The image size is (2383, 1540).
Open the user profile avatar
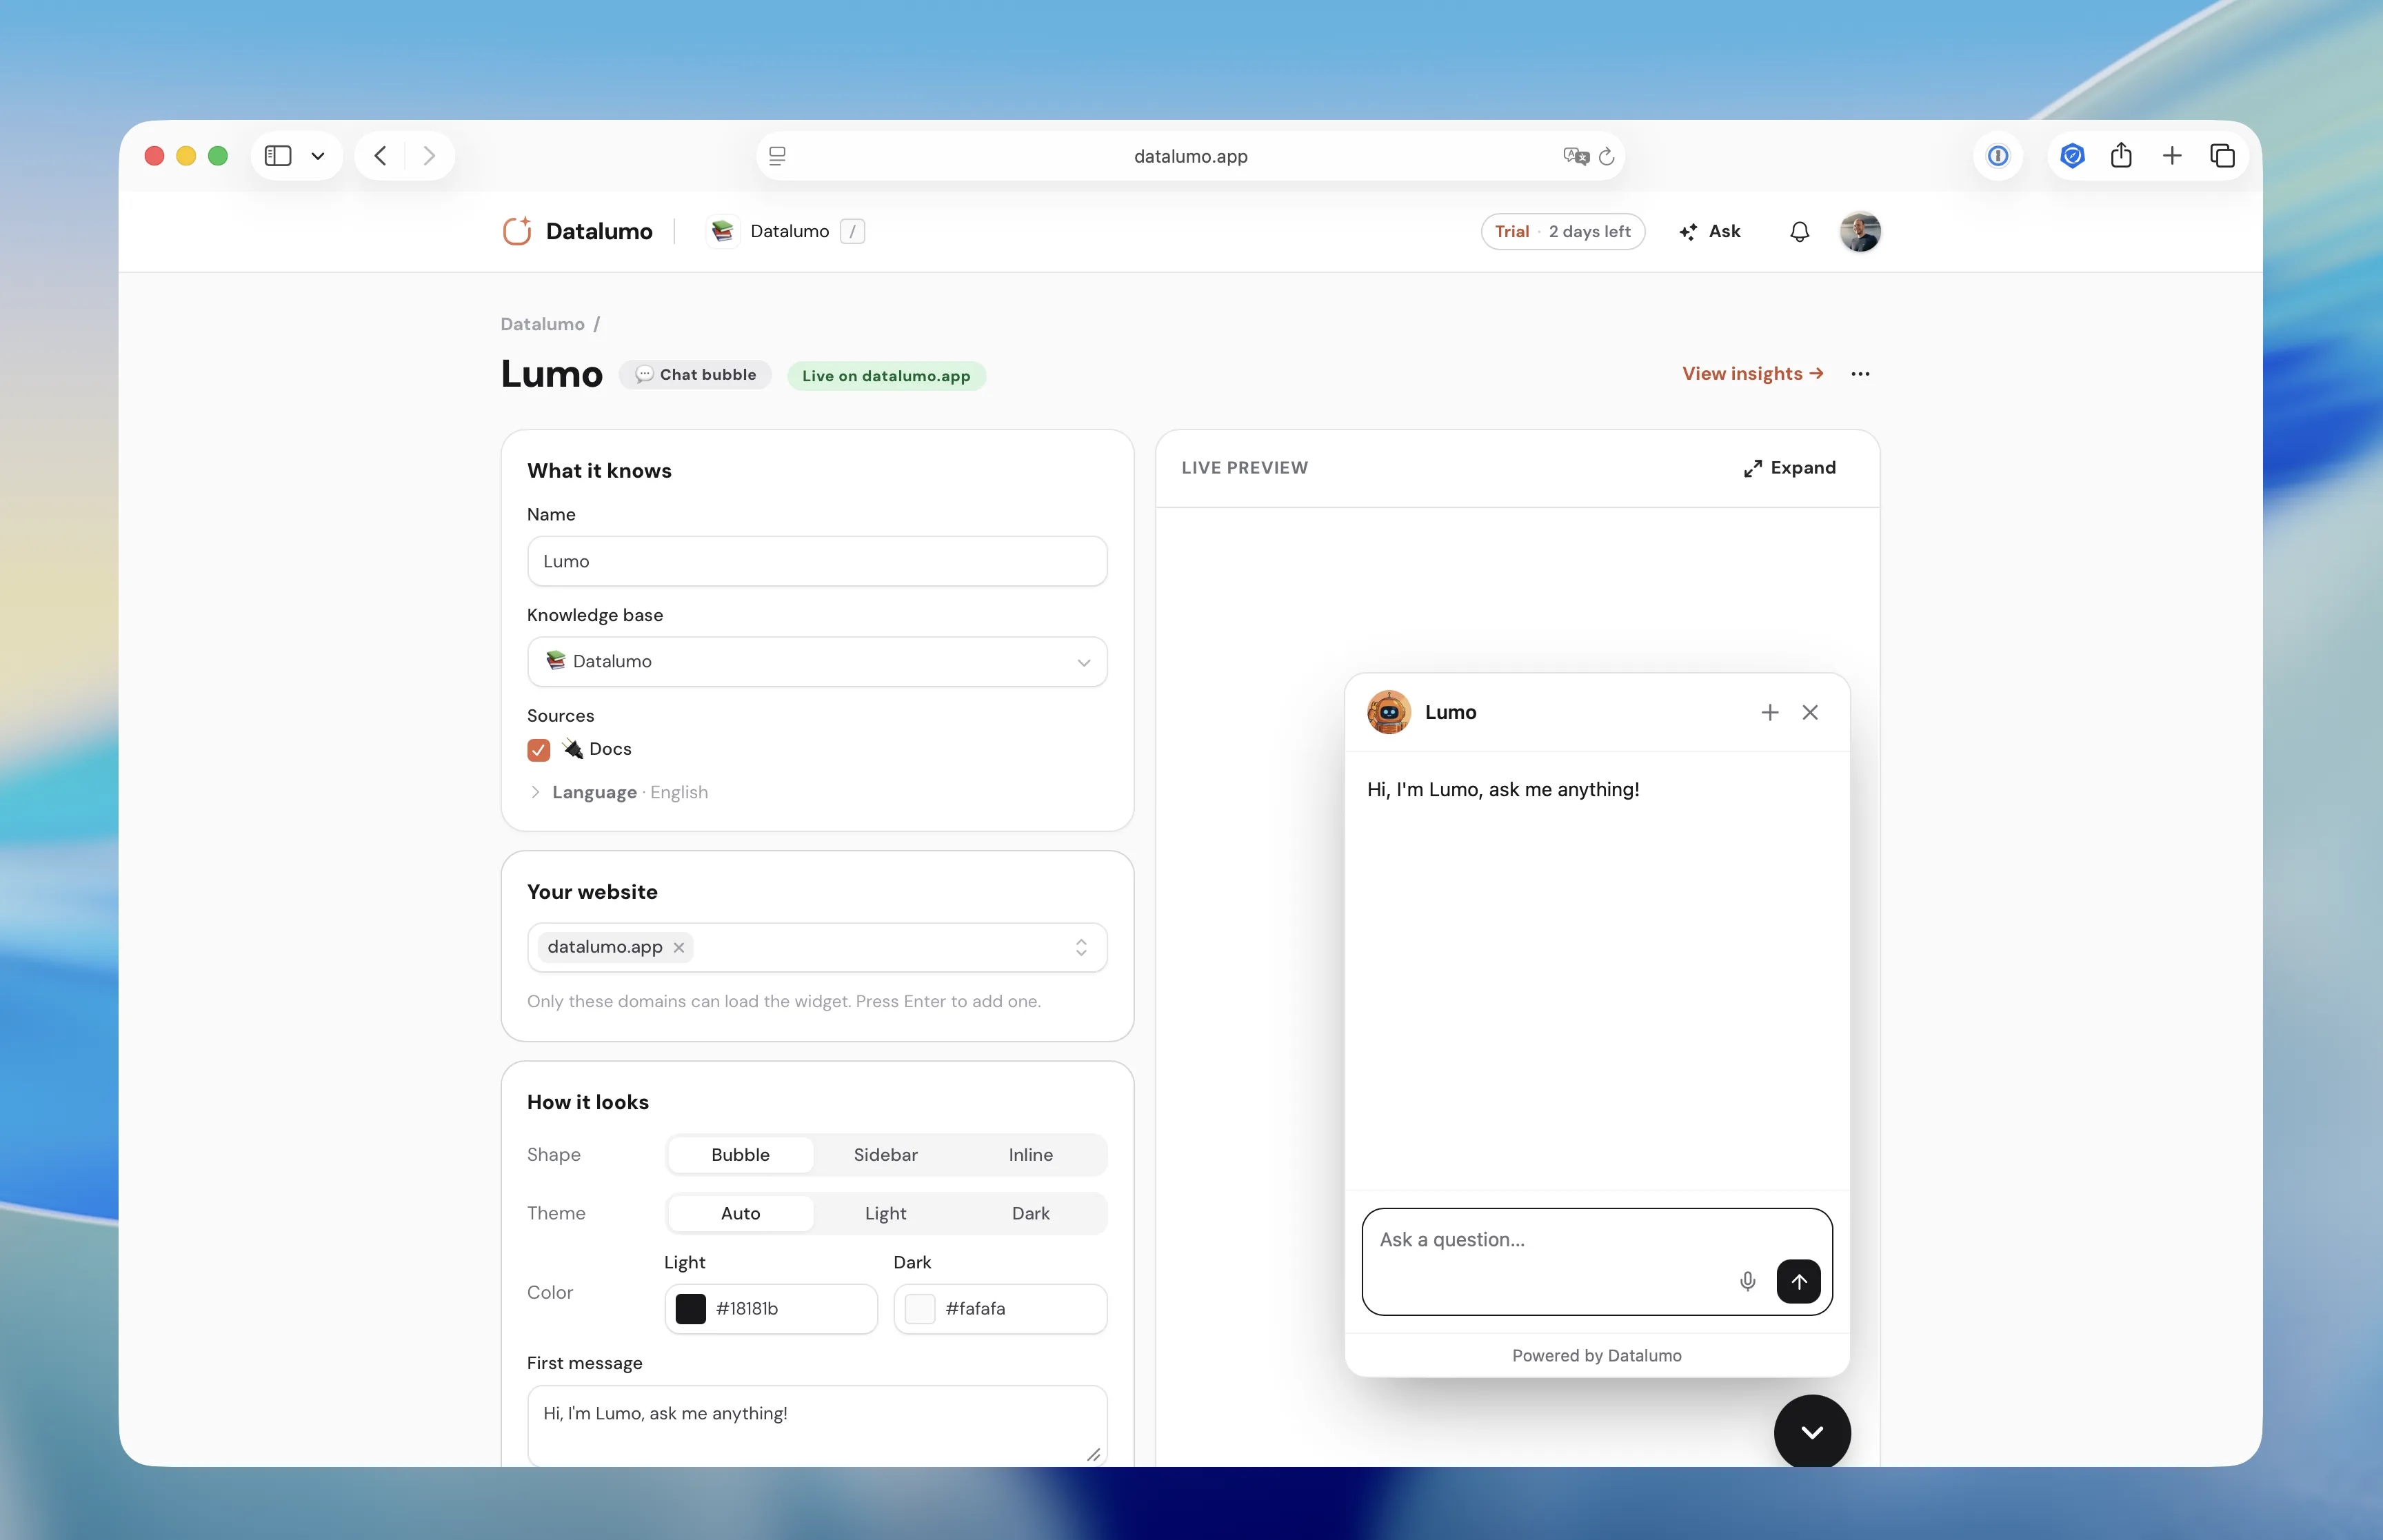pyautogui.click(x=1860, y=231)
